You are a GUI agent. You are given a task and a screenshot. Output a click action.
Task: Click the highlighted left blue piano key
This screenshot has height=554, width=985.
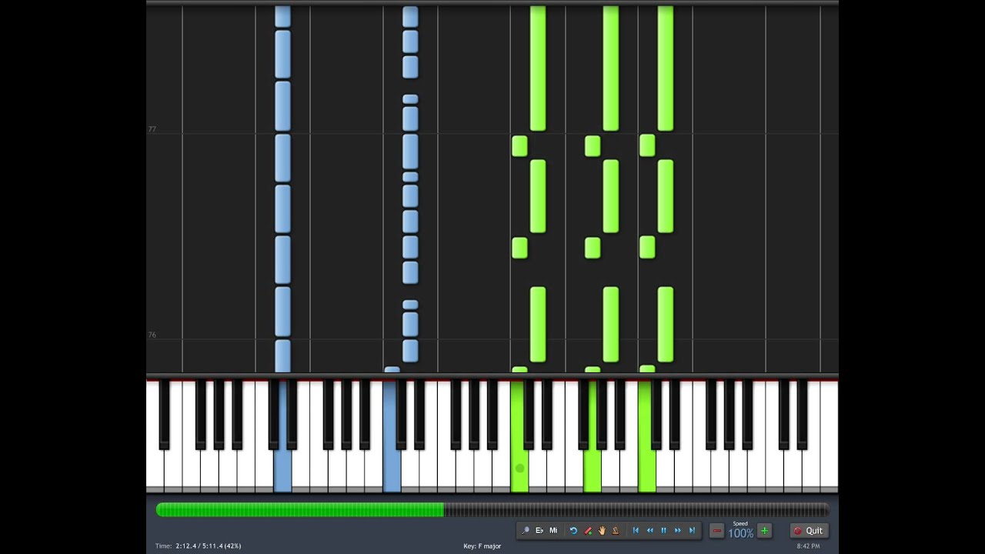pos(282,469)
